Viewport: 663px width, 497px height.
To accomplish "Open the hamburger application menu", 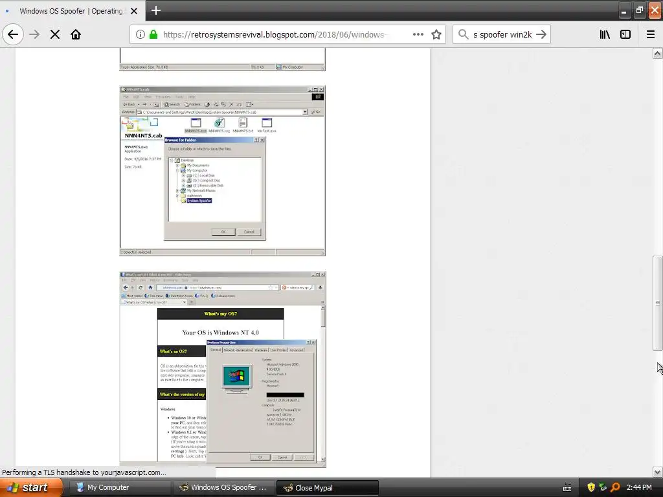I will [650, 34].
